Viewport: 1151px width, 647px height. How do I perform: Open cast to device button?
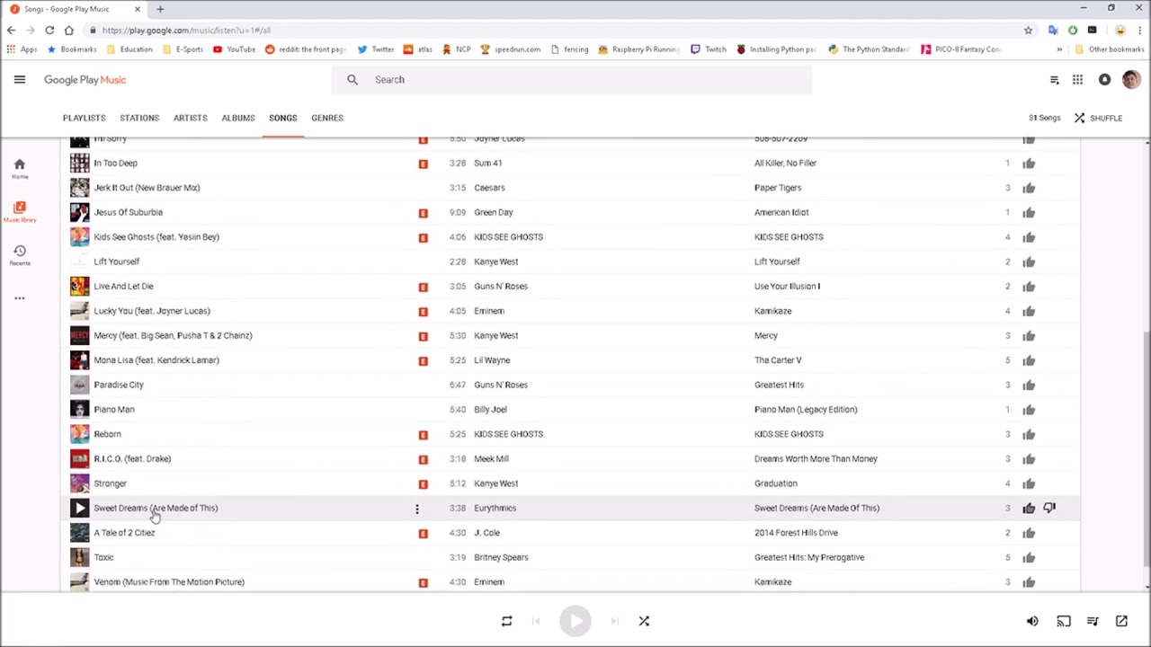point(1064,621)
